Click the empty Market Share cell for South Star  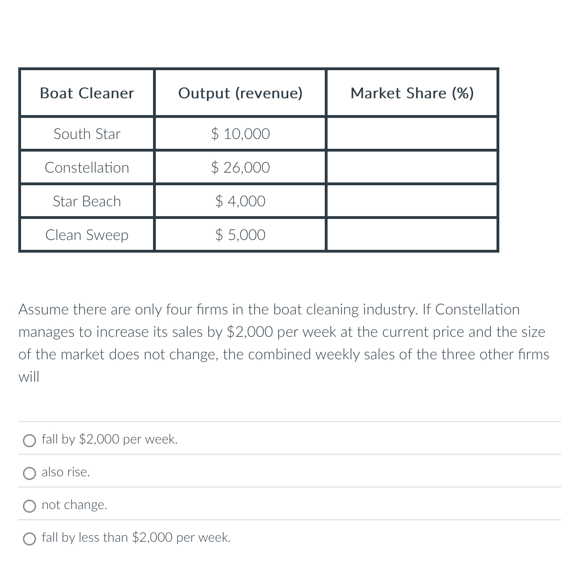412,134
